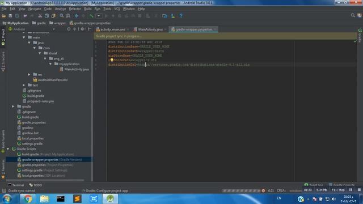The height and width of the screenshot is (204, 363).
Task: Switch to the activity_main.xml tab
Action: pos(113,29)
